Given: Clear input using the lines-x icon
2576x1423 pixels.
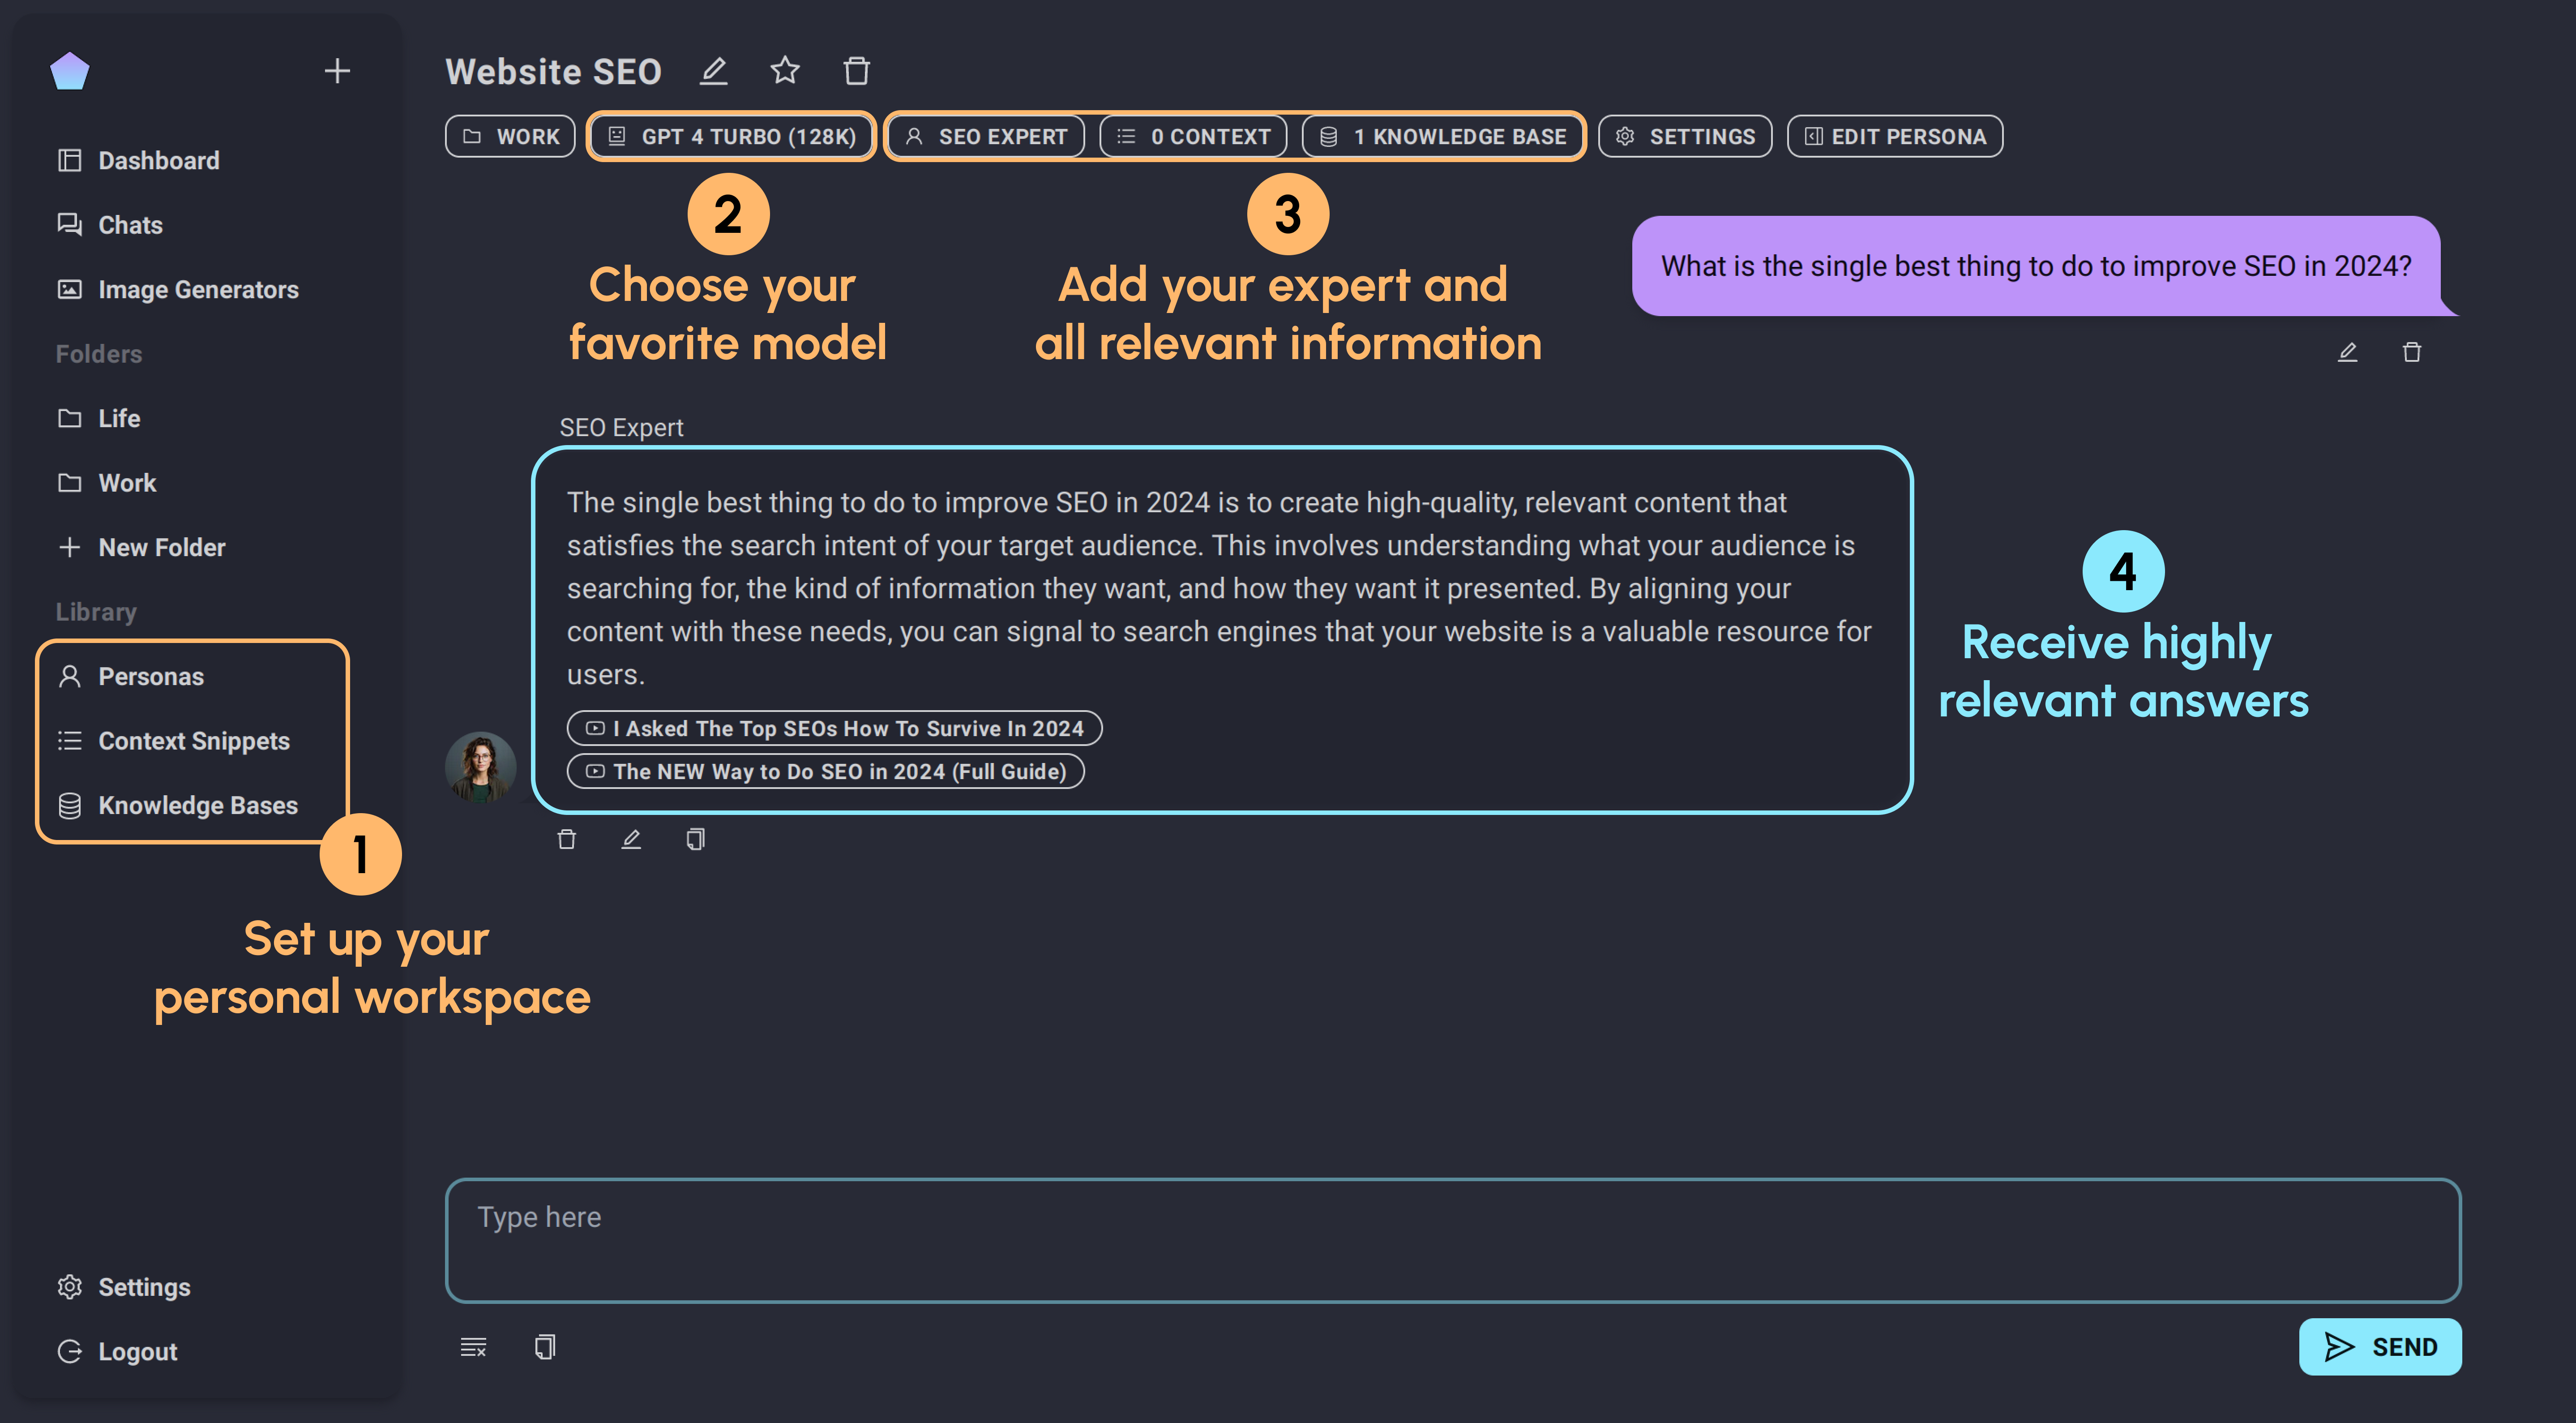Looking at the screenshot, I should [x=473, y=1347].
